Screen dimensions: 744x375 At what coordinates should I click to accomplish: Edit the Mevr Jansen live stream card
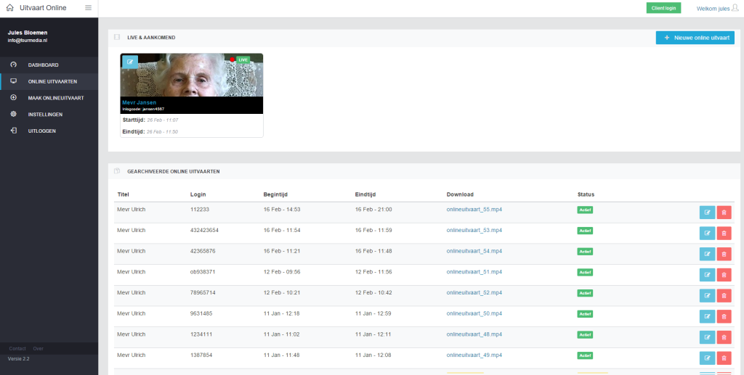[130, 62]
